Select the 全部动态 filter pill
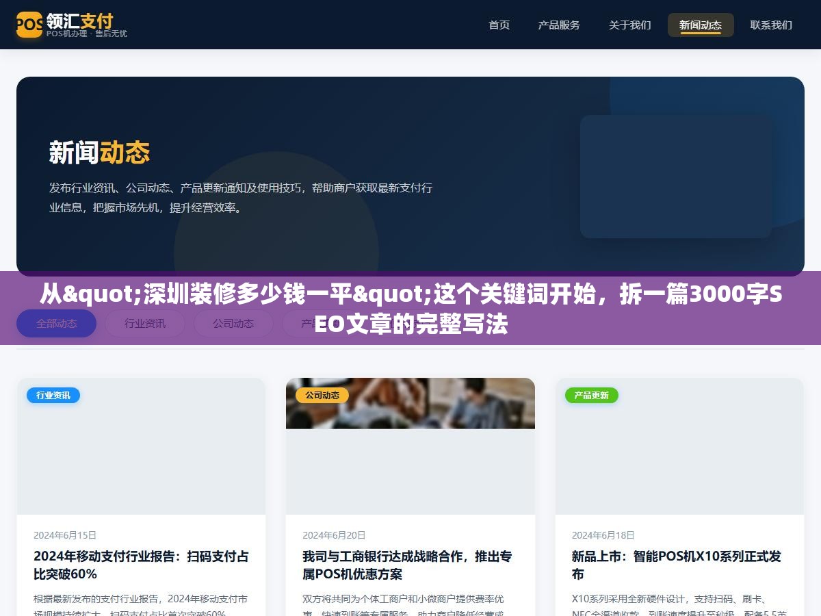Screen dimensions: 821x616 coord(57,324)
